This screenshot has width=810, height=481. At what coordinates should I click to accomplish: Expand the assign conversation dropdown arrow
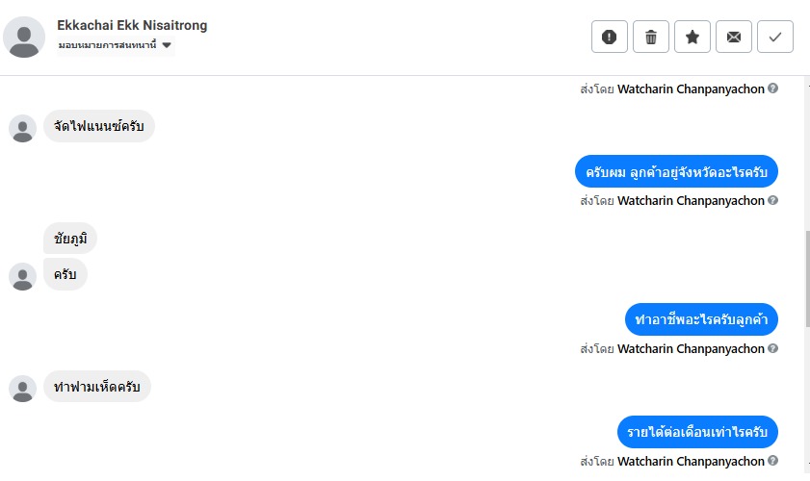[x=167, y=45]
